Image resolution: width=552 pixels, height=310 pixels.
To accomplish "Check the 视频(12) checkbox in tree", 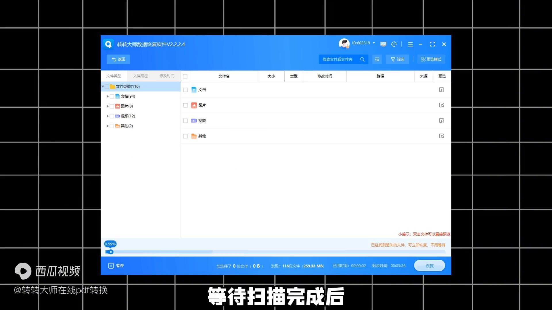I will tap(112, 116).
